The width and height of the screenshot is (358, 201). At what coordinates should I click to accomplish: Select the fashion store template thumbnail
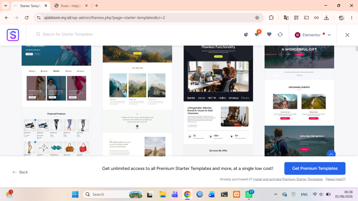(56, 101)
